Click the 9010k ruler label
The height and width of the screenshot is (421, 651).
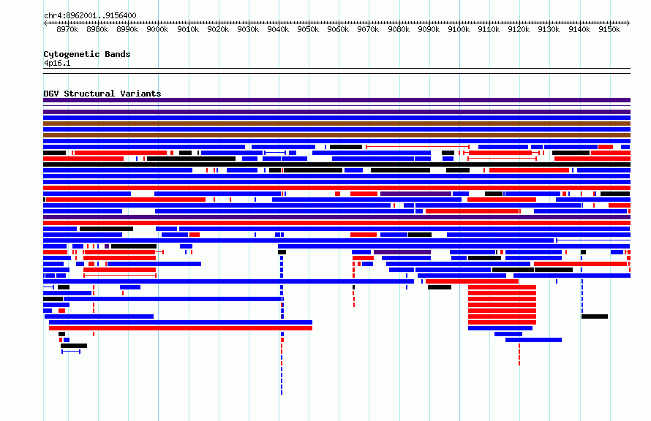(188, 29)
